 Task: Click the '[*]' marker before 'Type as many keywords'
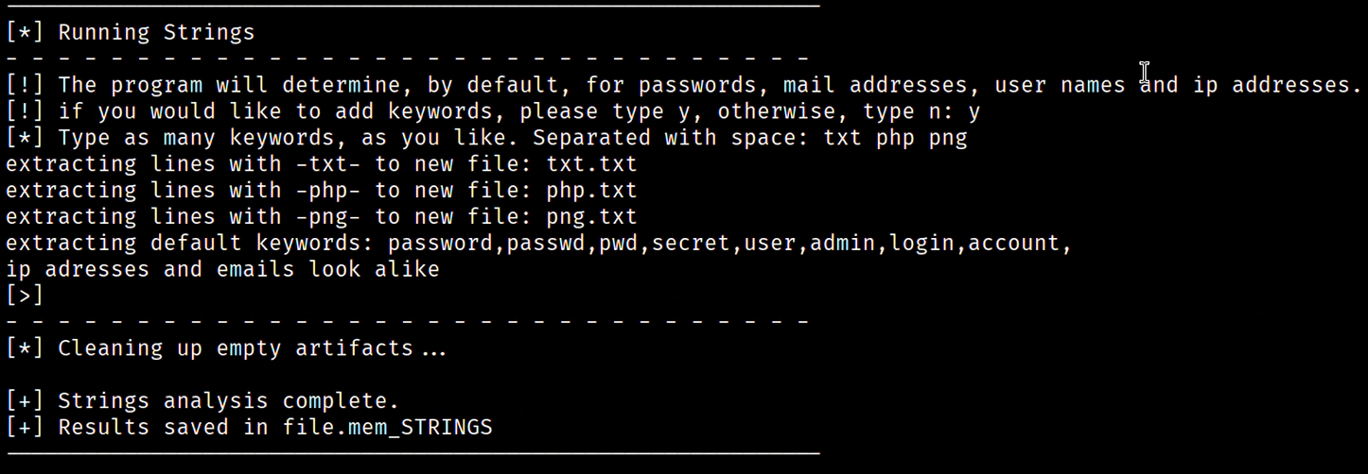click(25, 138)
